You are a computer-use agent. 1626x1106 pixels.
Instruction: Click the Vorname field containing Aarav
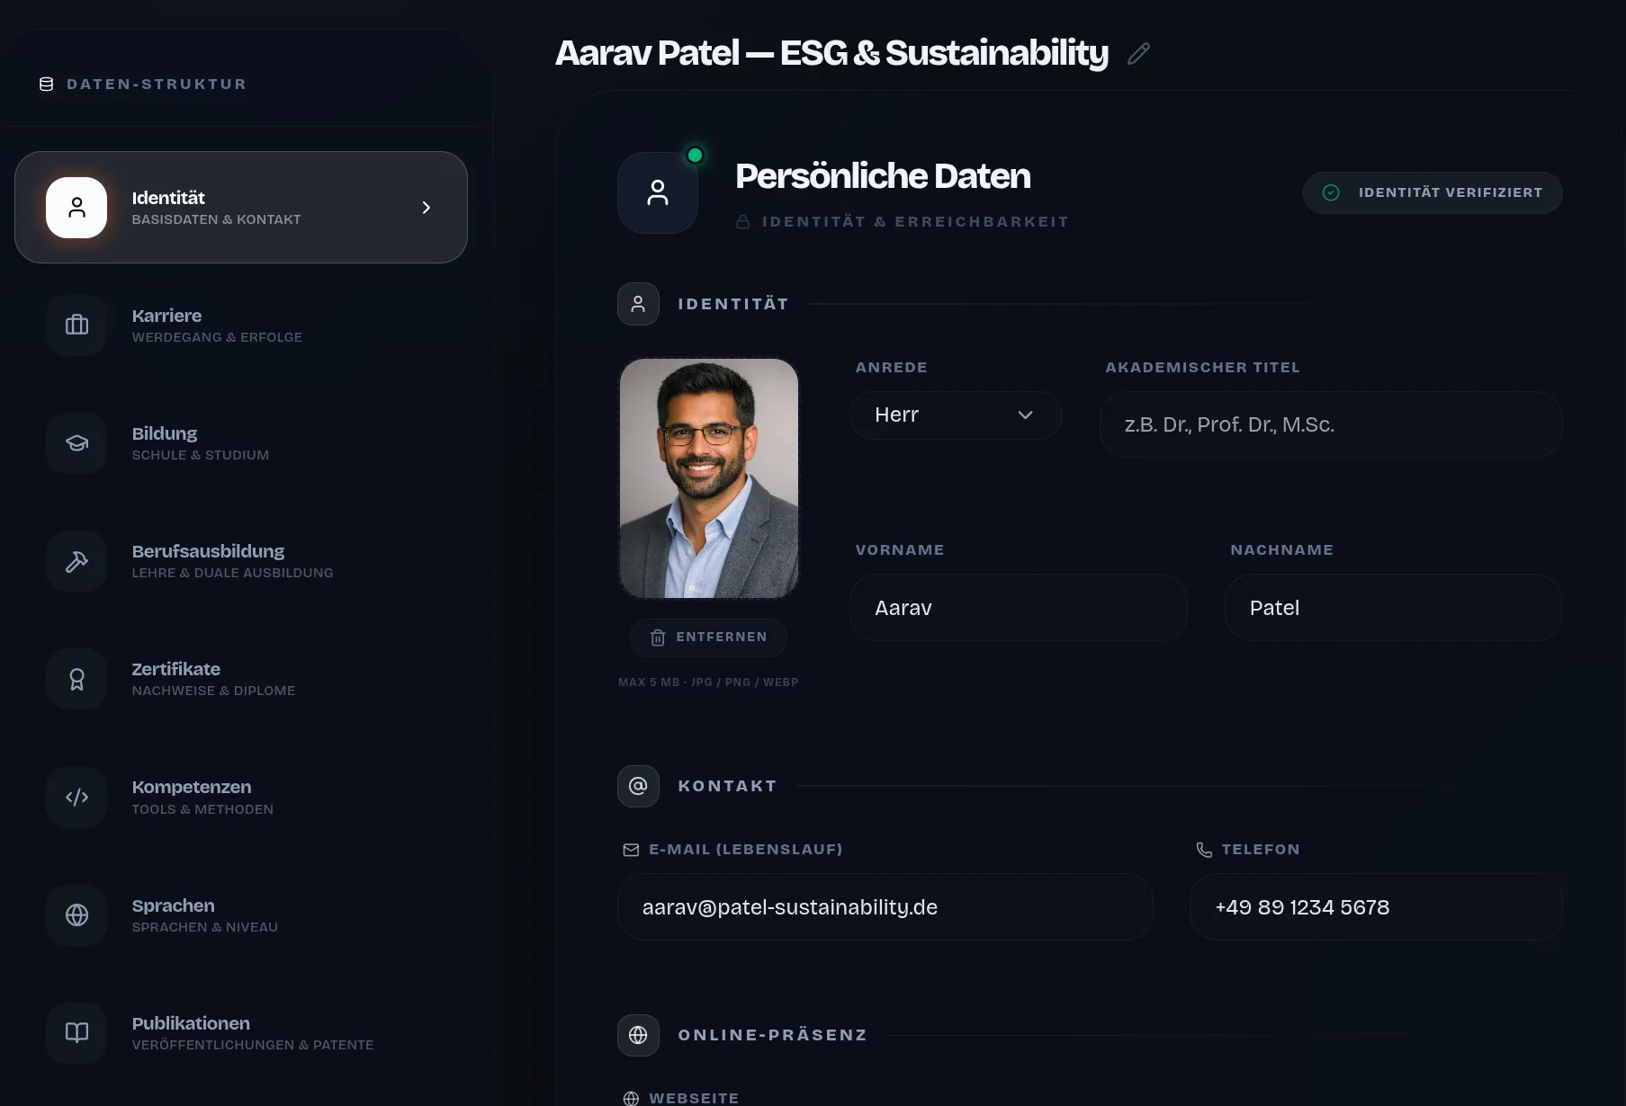(1019, 608)
